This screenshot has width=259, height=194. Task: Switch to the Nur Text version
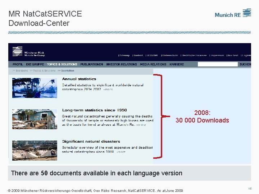click(233, 55)
